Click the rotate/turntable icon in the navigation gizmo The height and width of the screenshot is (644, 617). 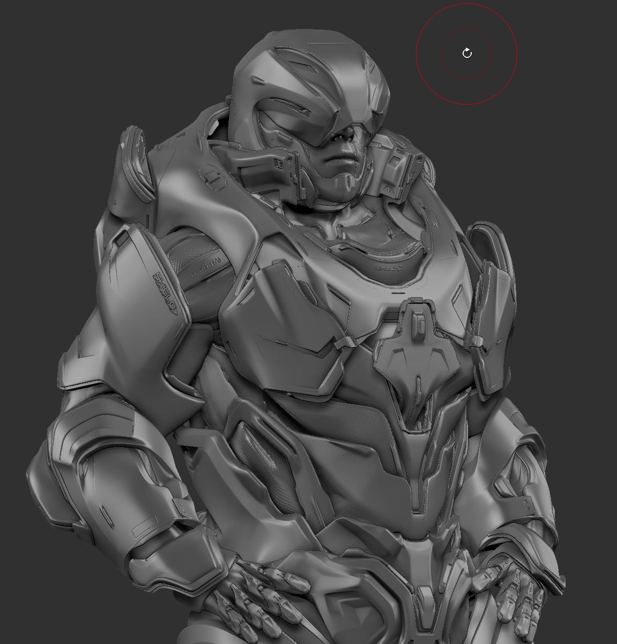(x=466, y=52)
